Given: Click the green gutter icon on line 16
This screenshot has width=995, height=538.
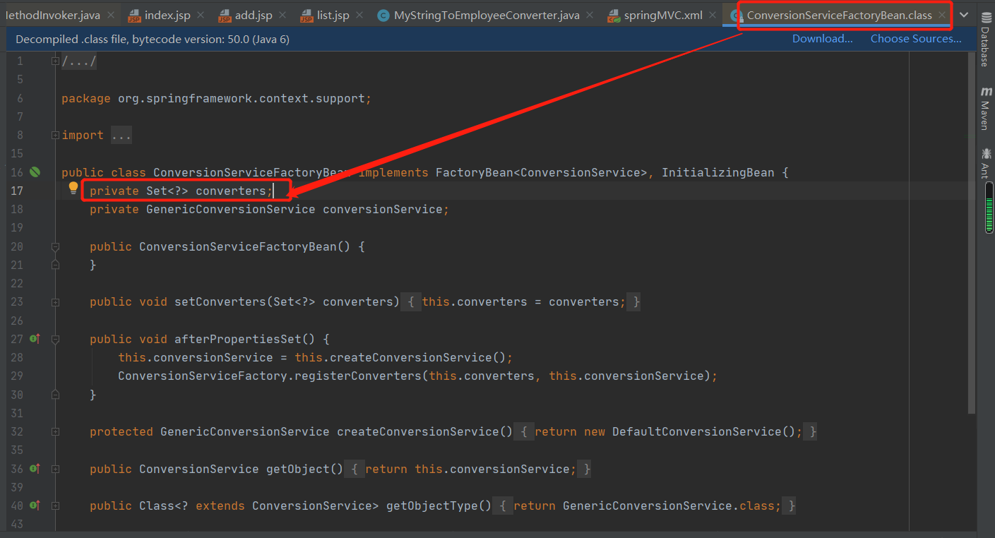Looking at the screenshot, I should pyautogui.click(x=35, y=172).
